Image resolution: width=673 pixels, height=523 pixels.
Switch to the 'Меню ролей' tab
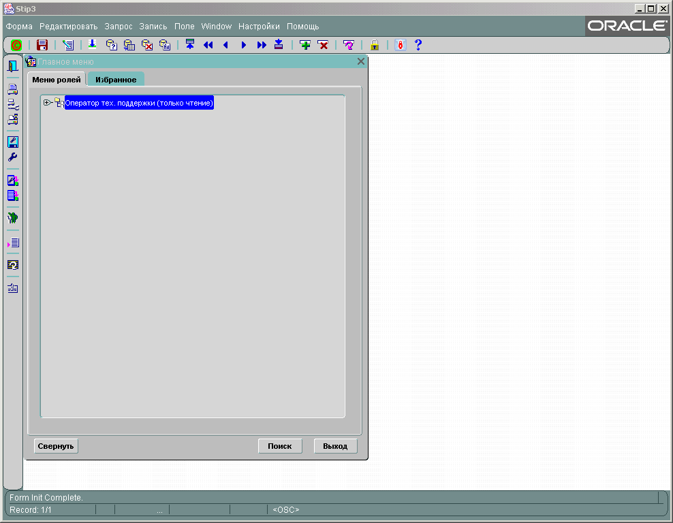(57, 80)
